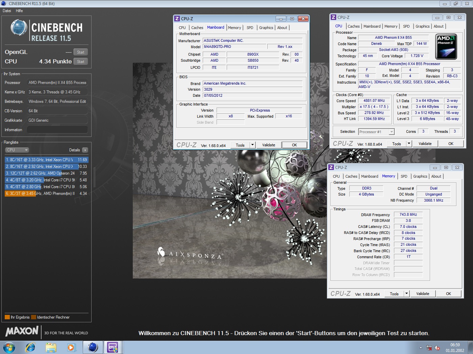Switch to CPU-Z taskbar button
The image size is (473, 354).
pos(113,347)
